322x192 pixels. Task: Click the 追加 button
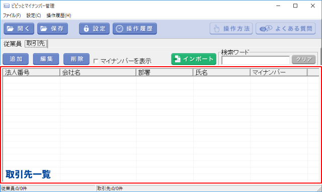16,59
